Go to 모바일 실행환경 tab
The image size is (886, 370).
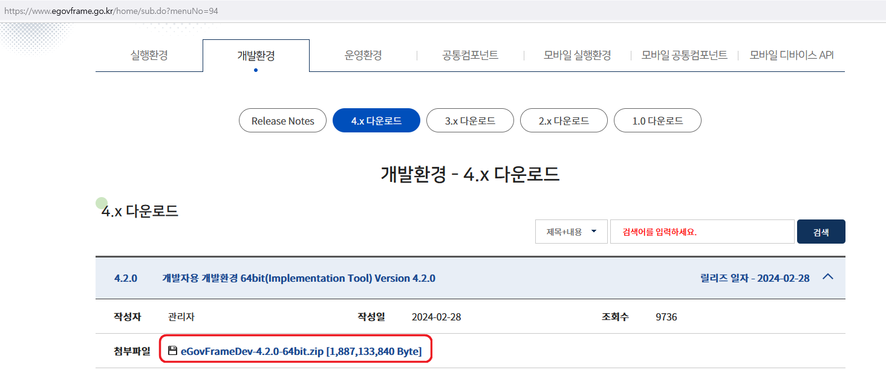pyautogui.click(x=577, y=55)
